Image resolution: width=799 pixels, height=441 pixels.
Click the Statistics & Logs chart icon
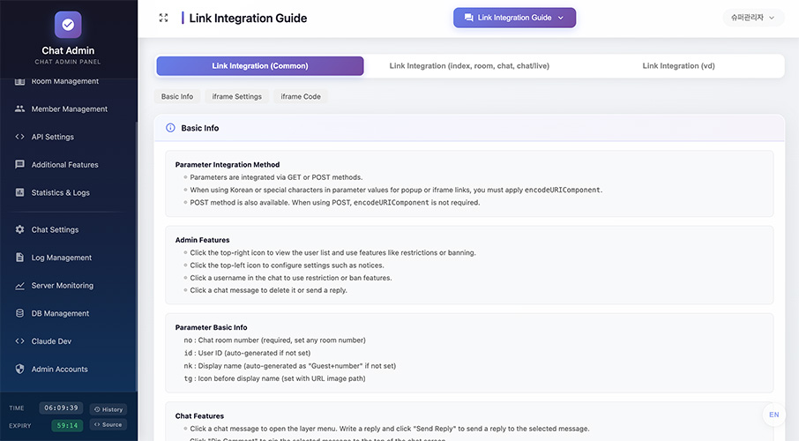click(20, 192)
